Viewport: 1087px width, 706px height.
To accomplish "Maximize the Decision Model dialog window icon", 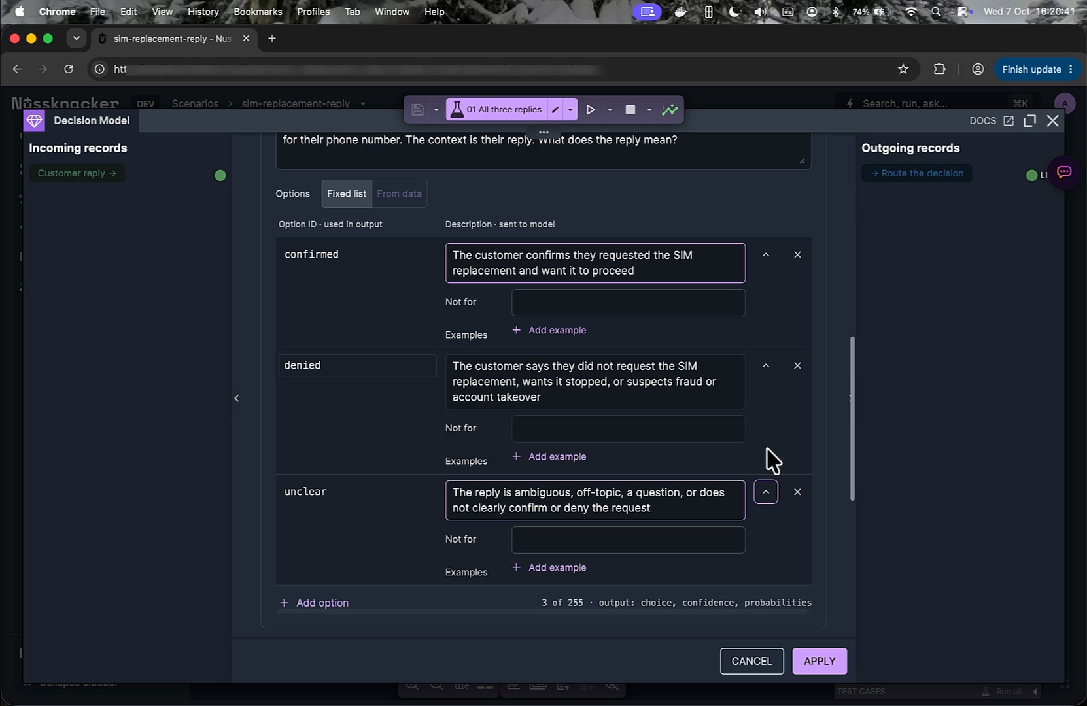I will coord(1029,121).
